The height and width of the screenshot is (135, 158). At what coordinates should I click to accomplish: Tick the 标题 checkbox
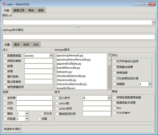point(39,119)
